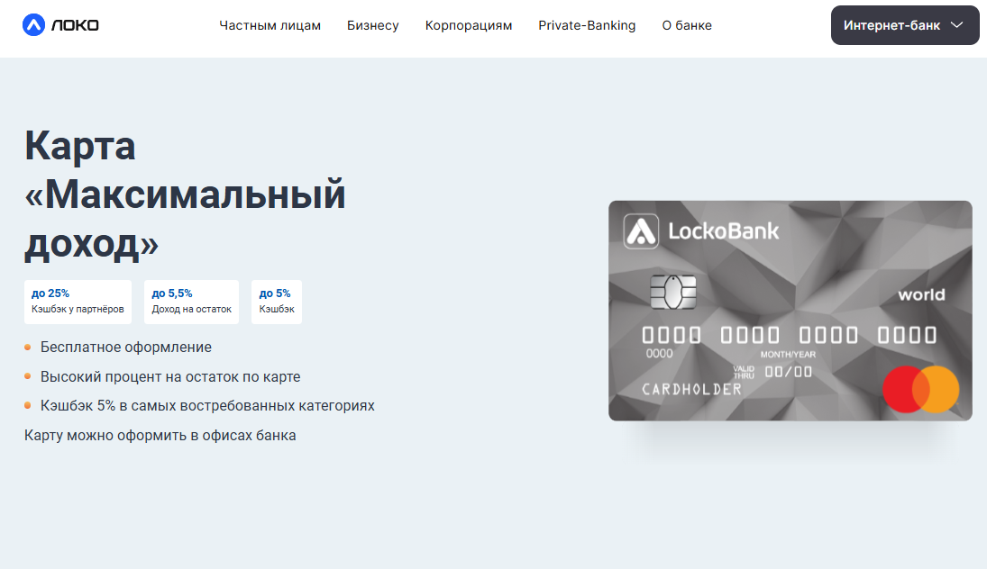This screenshot has height=569, width=987.
Task: Click the chip icon on the card
Action: 673,293
